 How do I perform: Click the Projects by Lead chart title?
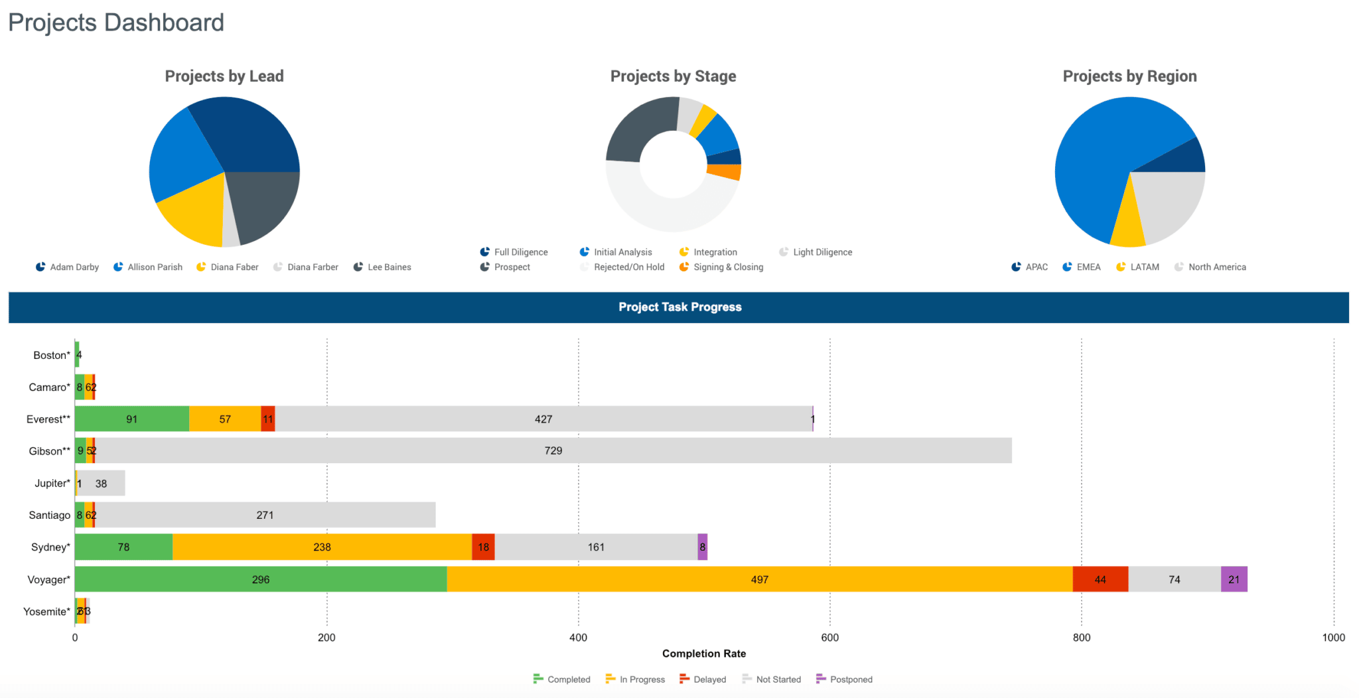pyautogui.click(x=224, y=76)
